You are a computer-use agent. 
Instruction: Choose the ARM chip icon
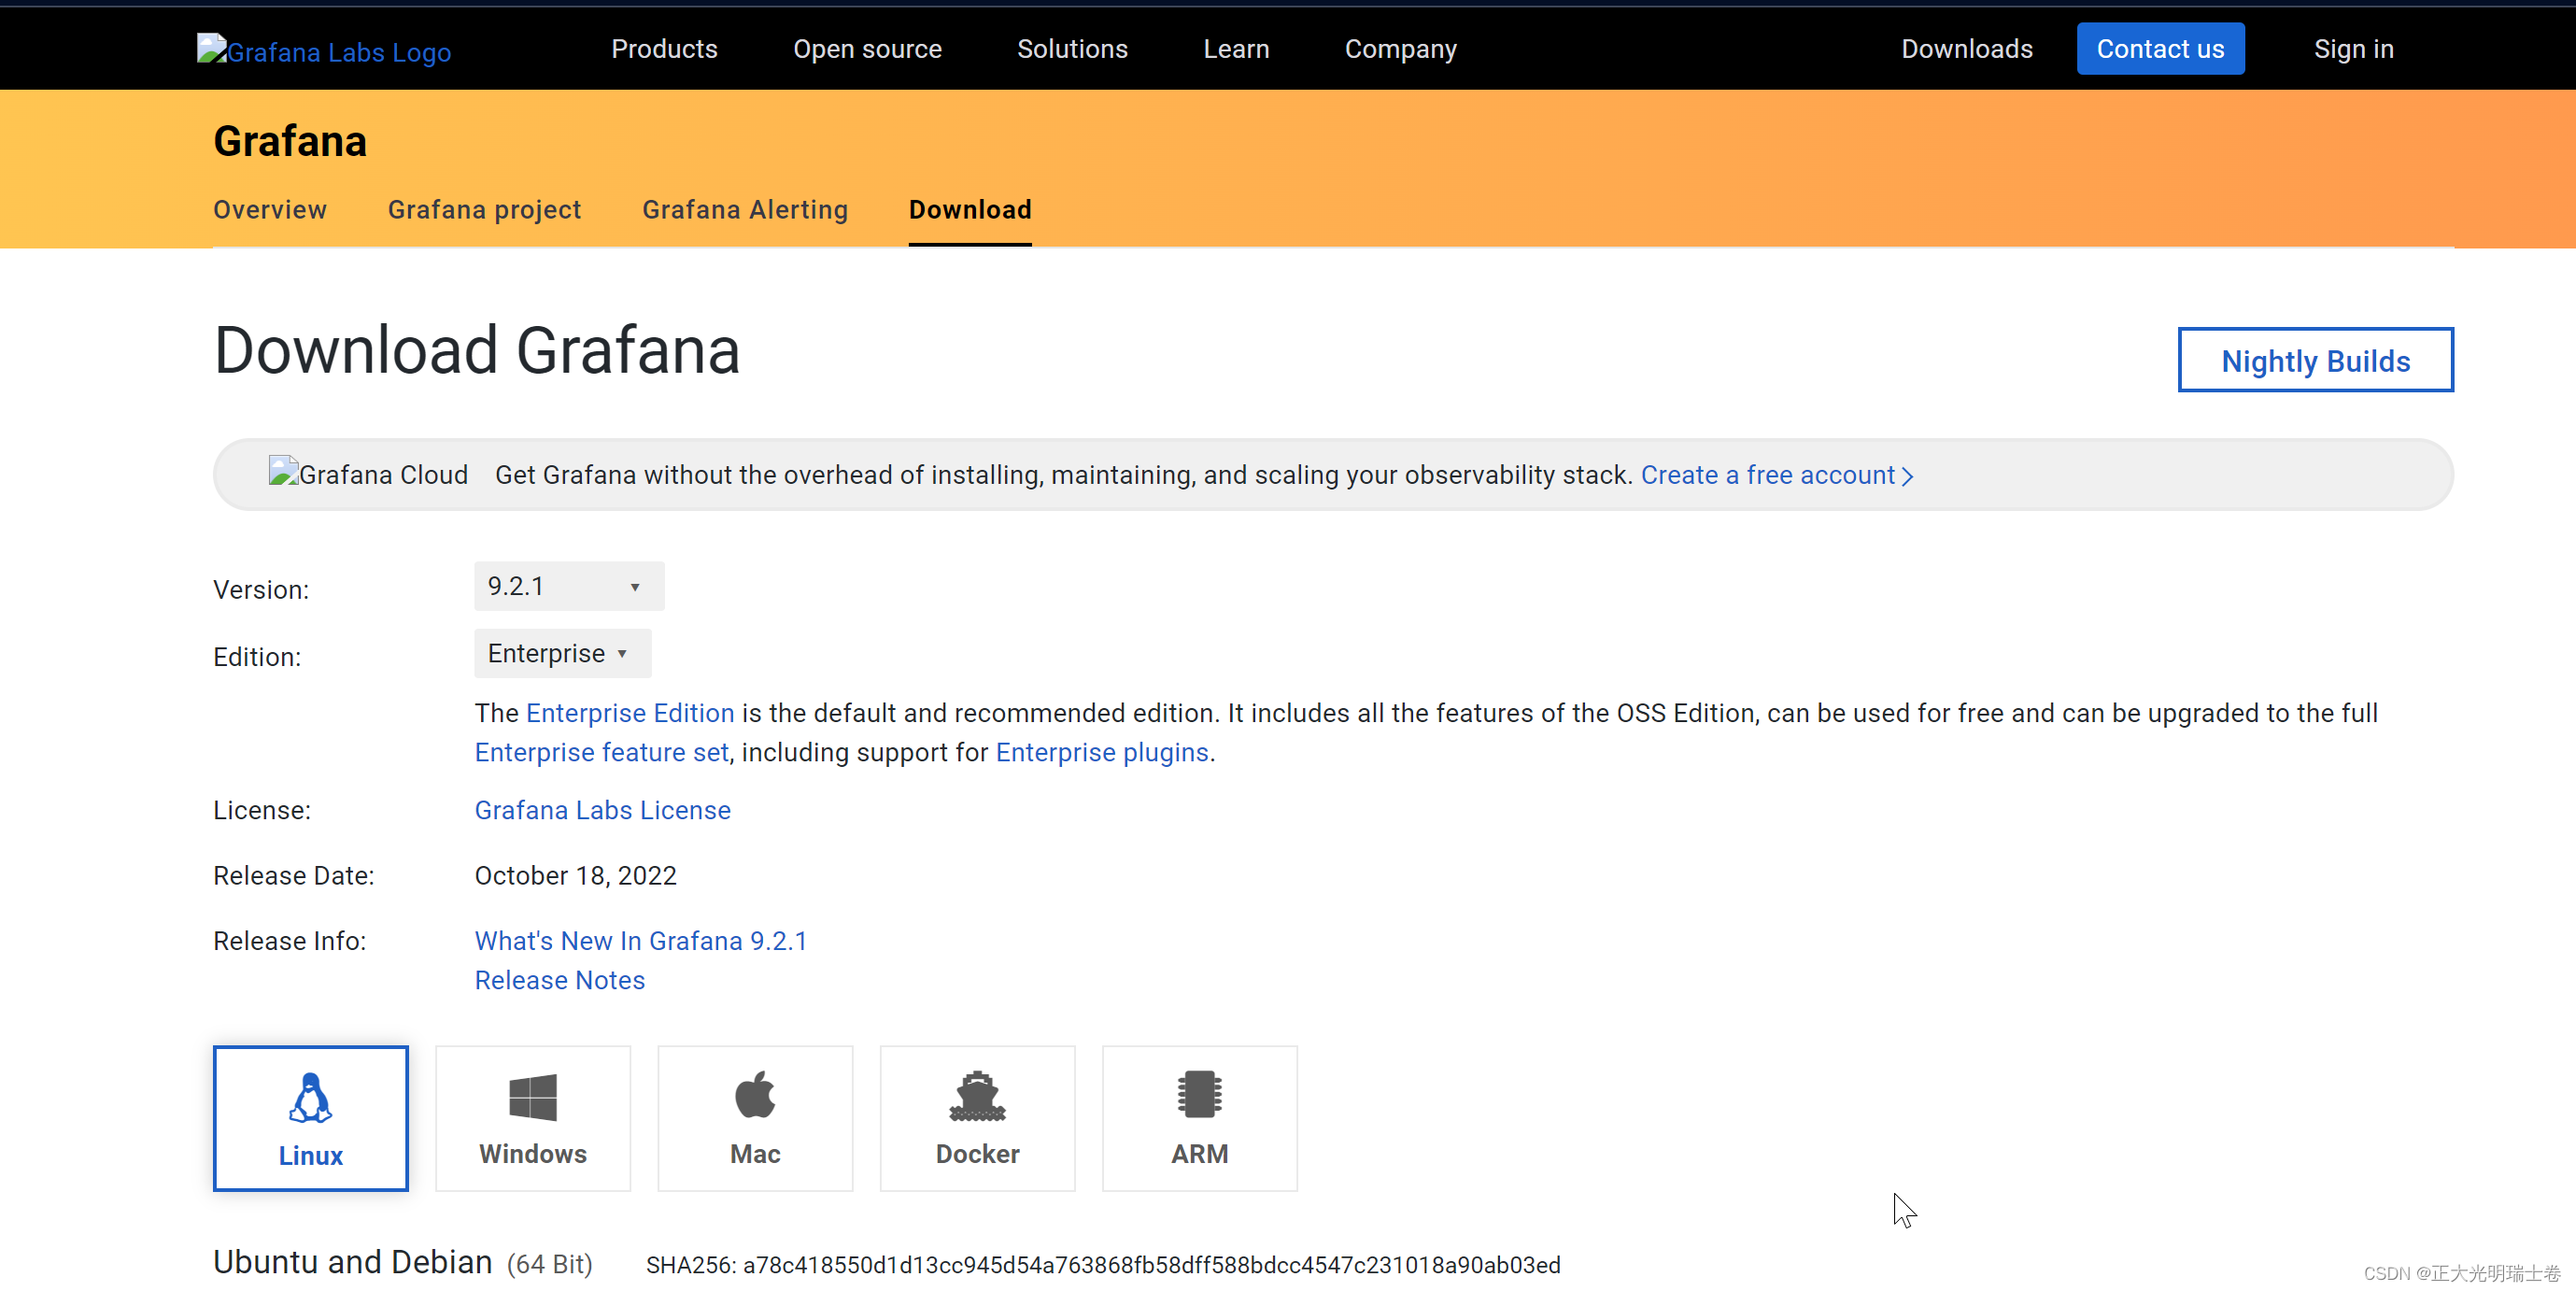1199,1094
